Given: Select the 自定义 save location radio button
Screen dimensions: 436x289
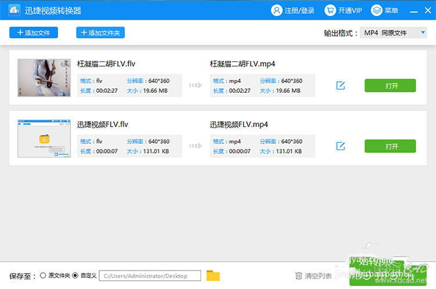Looking at the screenshot, I should point(75,276).
